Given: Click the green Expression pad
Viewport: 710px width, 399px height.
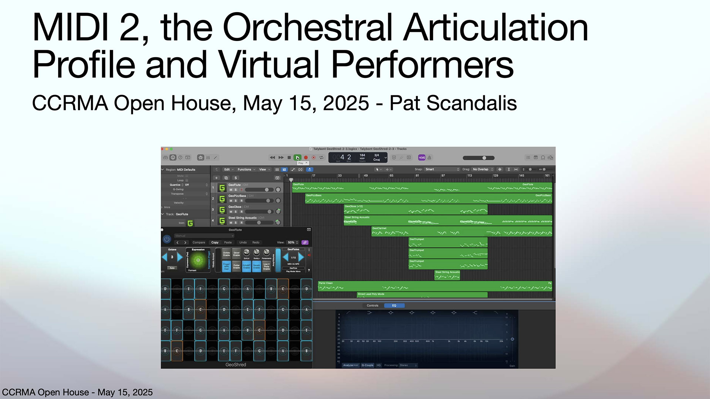Looking at the screenshot, I should pyautogui.click(x=198, y=260).
